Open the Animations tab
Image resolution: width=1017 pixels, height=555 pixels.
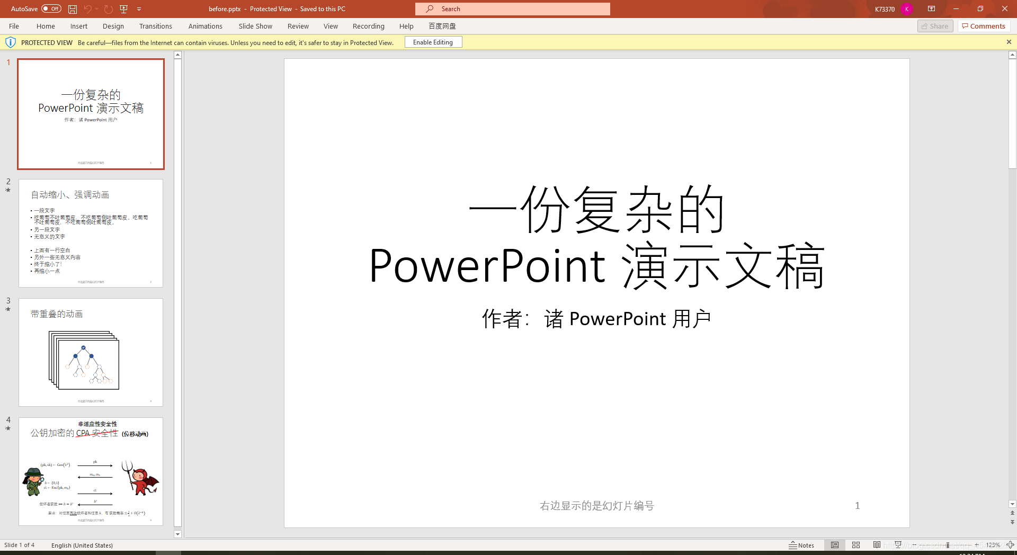206,26
